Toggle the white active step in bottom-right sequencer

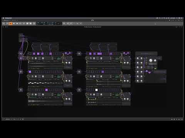tap(96, 90)
